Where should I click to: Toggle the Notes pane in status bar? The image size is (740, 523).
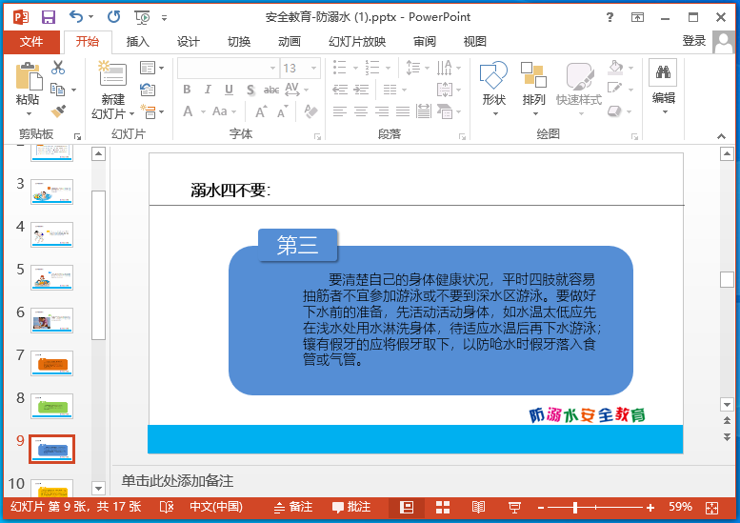point(292,508)
